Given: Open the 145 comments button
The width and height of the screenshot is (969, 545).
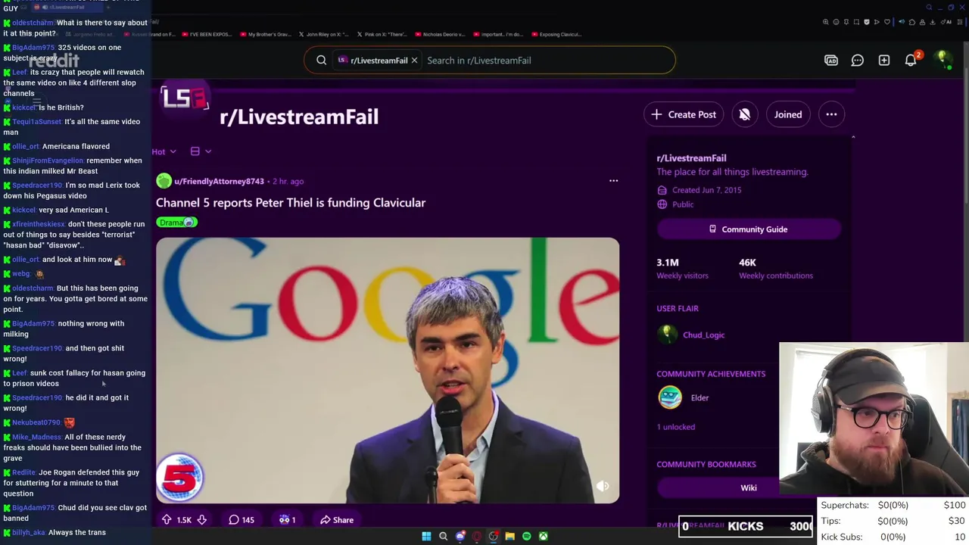Looking at the screenshot, I should coord(241,519).
